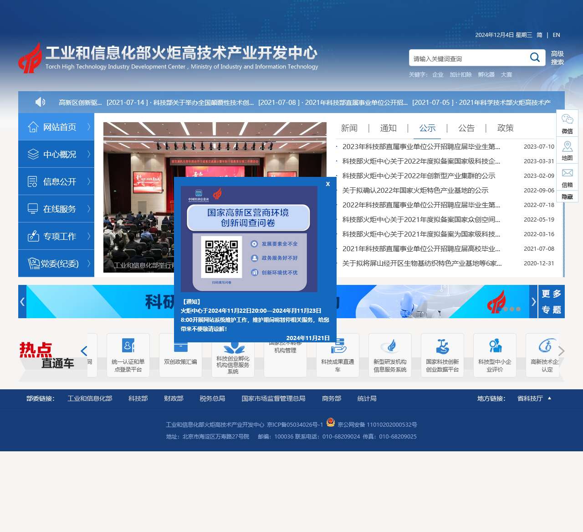The height and width of the screenshot is (532, 583).
Task: Open the 统计局 link
Action: pyautogui.click(x=367, y=398)
